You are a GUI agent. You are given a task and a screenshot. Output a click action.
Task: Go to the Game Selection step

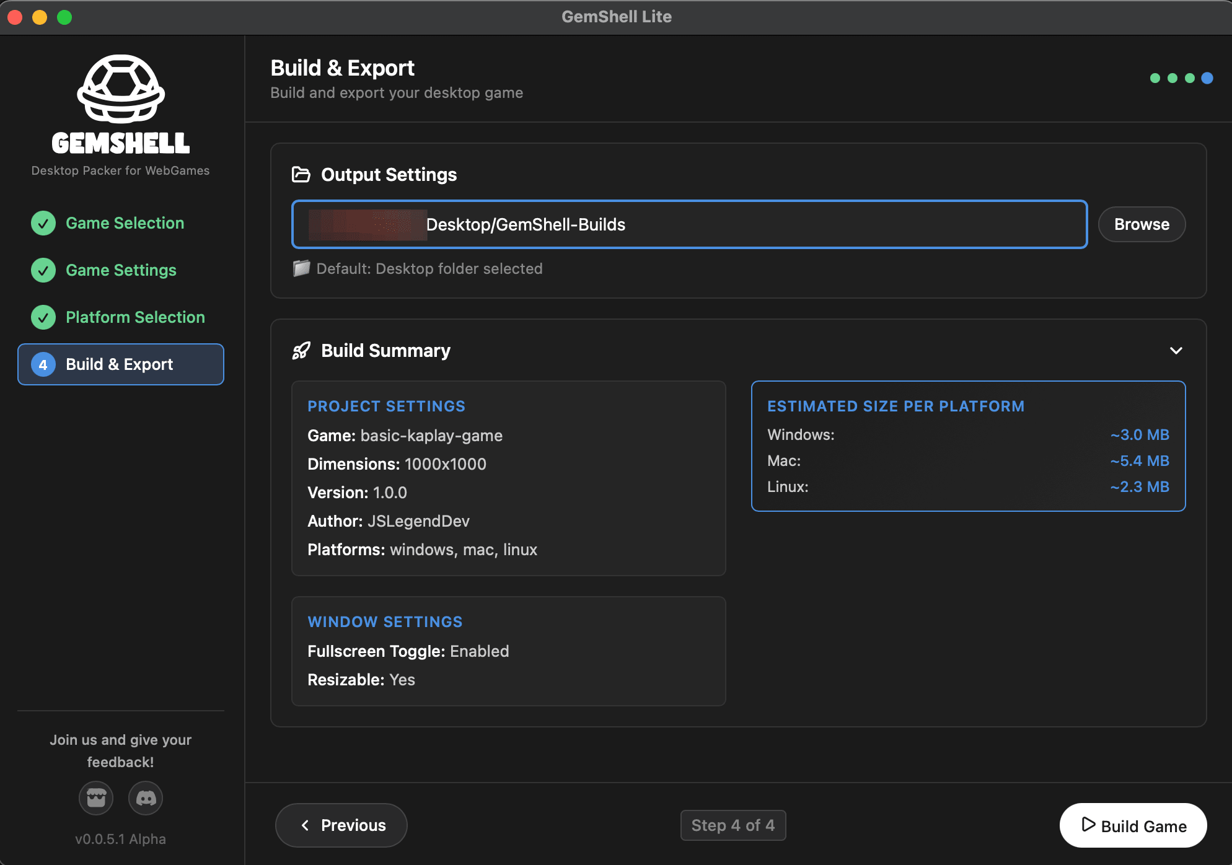point(125,223)
